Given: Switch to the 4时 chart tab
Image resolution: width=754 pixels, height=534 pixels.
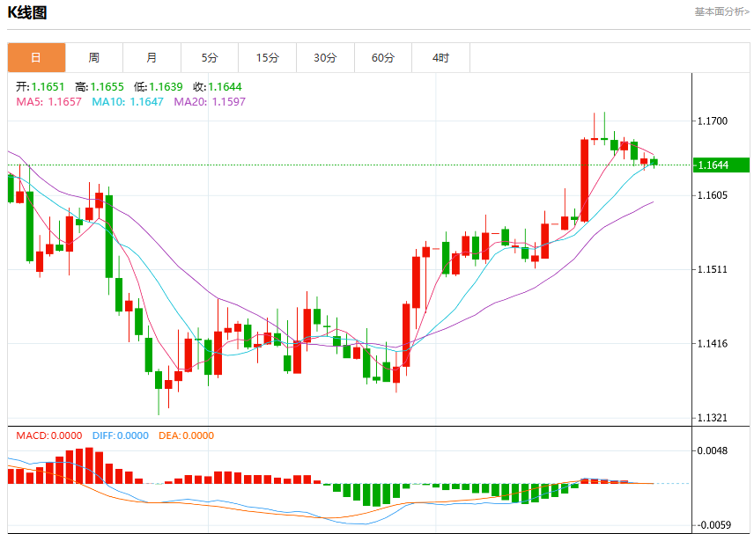Looking at the screenshot, I should tap(441, 58).
